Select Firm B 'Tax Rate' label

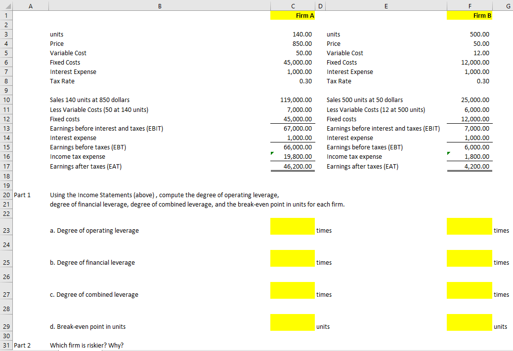(339, 81)
